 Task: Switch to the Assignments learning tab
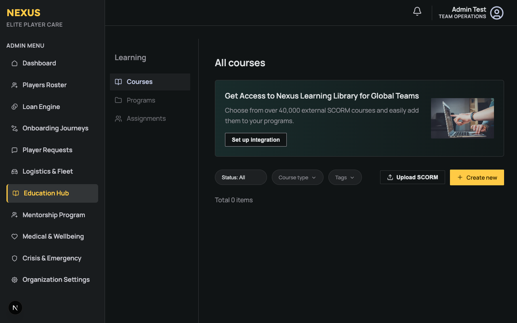tap(150, 119)
